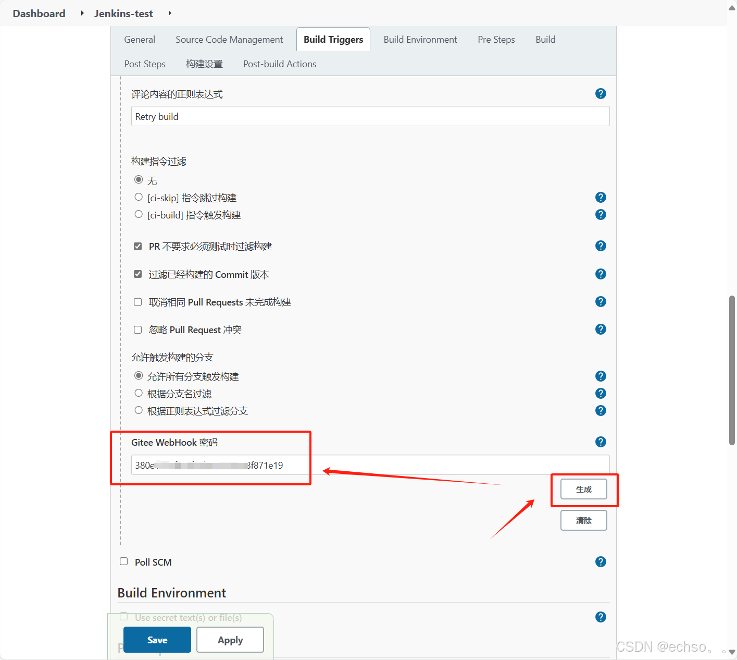Select [ci-skip] 指令跳过构建 radio option
Image resolution: width=737 pixels, height=660 pixels.
pos(139,197)
